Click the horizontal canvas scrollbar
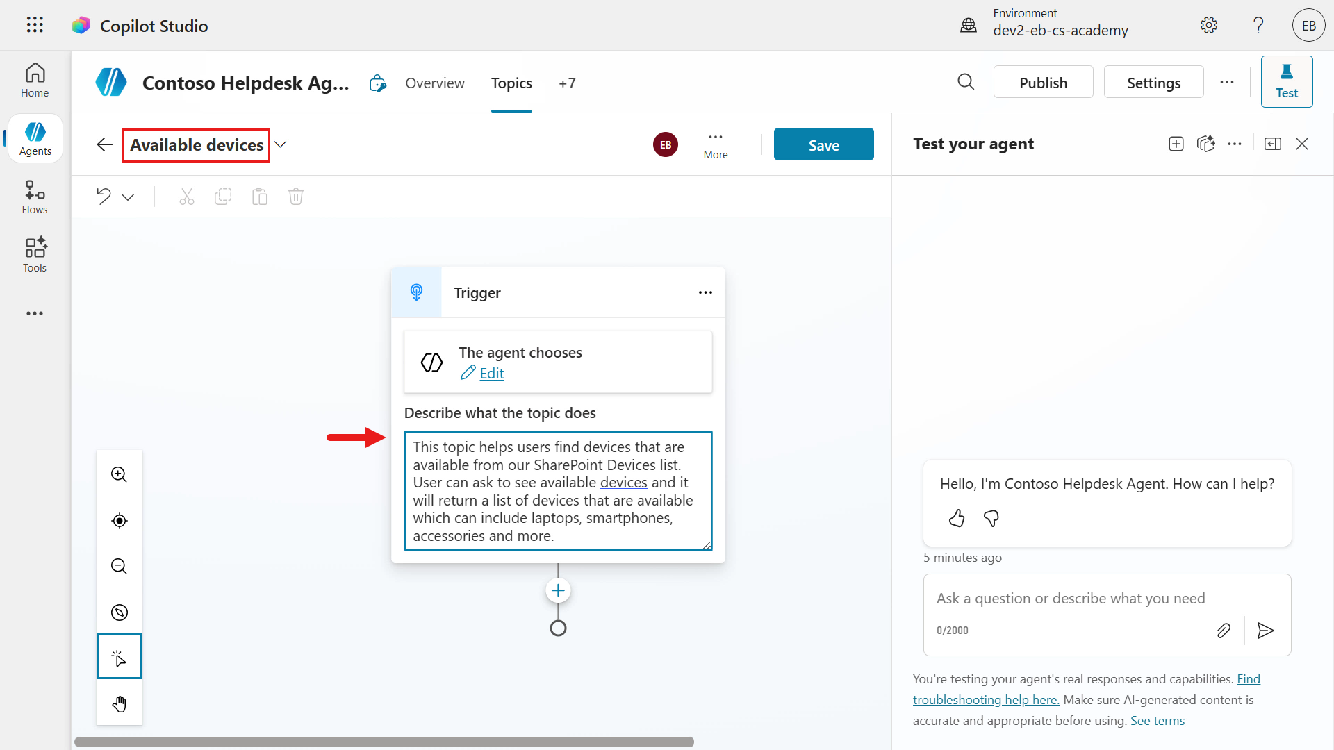1334x750 pixels. (x=384, y=742)
